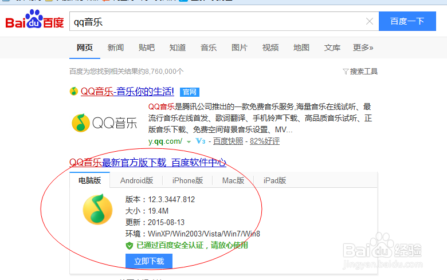Click the 立即下载 download button

(149, 261)
